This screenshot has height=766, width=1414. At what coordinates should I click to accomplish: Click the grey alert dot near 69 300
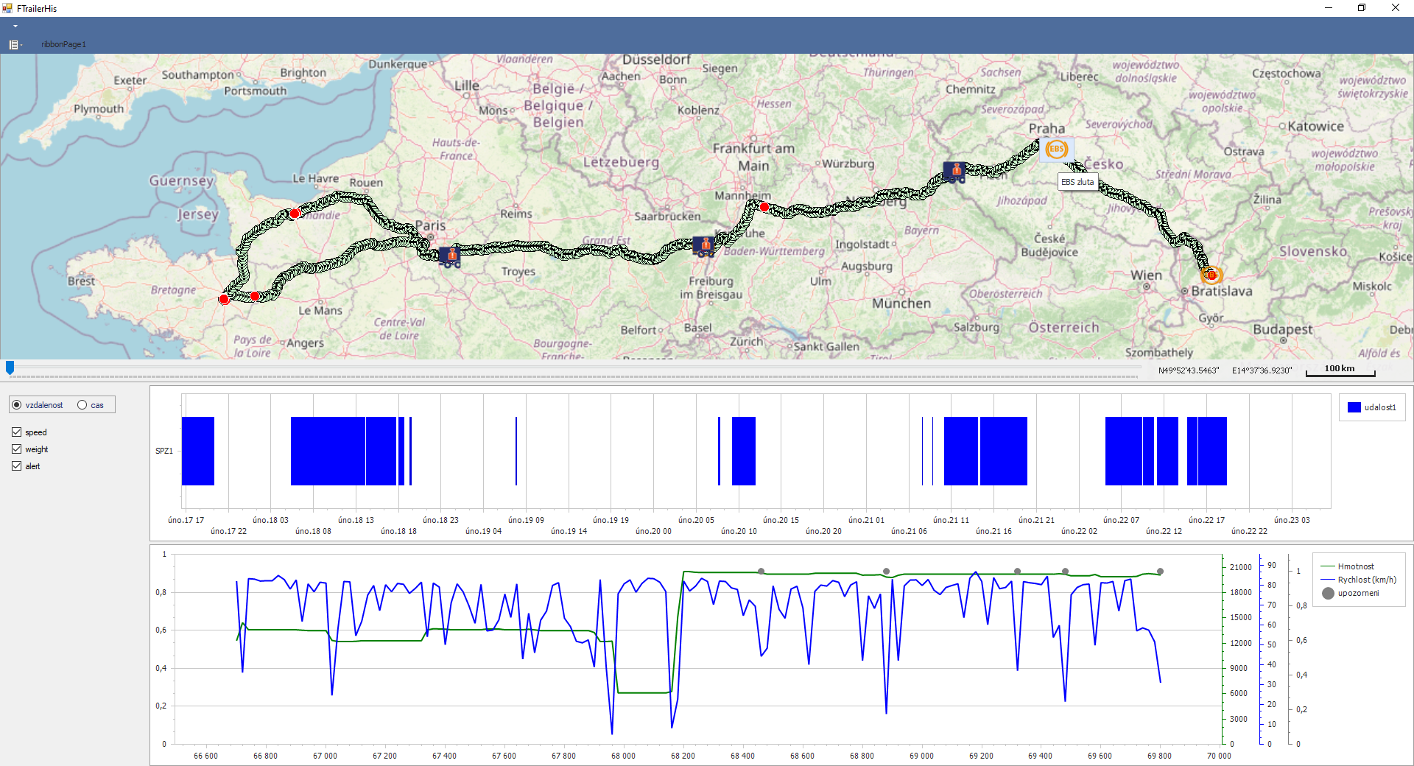pos(1018,572)
